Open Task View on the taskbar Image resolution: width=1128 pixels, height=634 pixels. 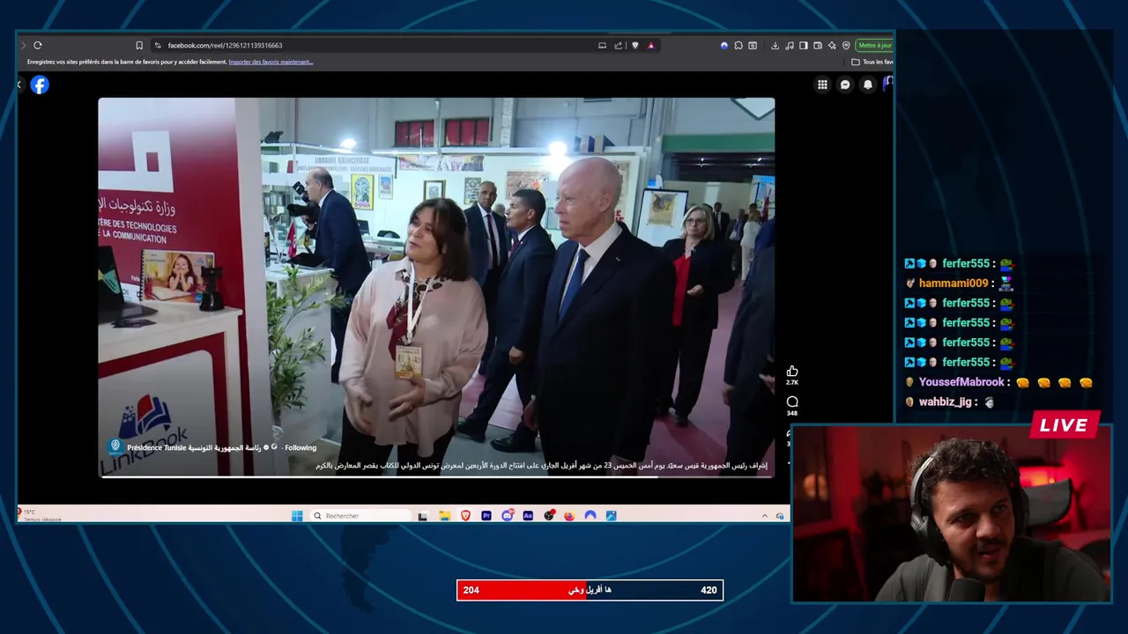(x=423, y=515)
